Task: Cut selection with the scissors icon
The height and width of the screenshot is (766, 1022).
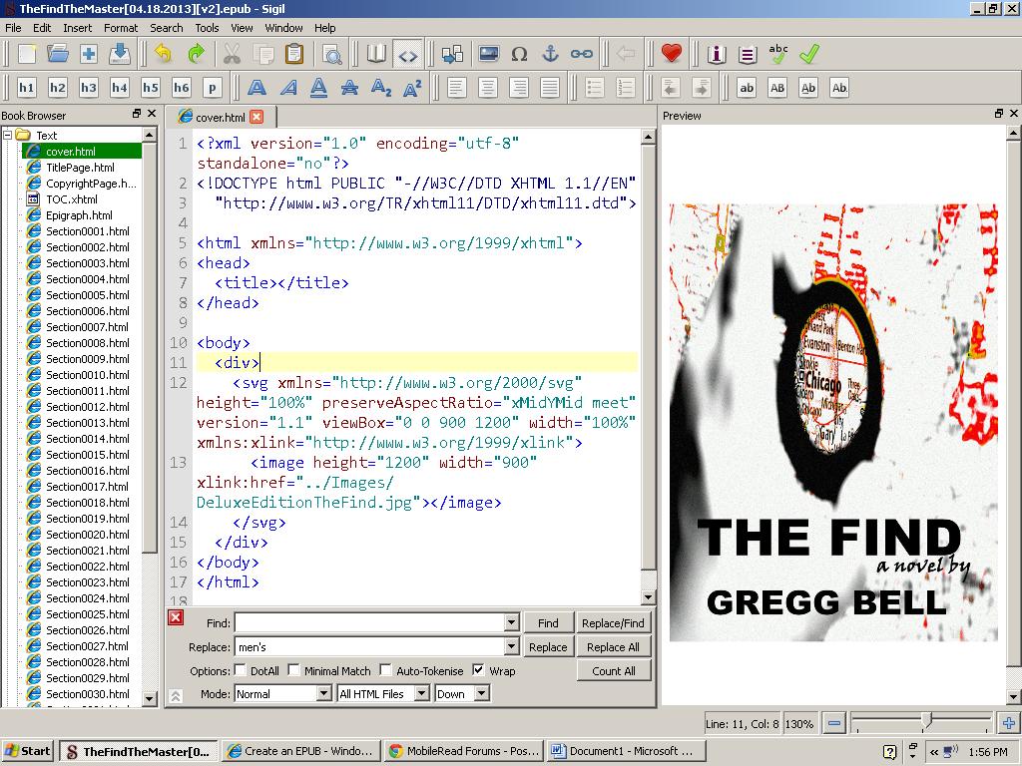Action: 232,54
